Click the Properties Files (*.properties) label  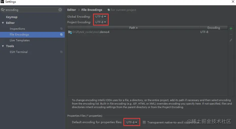[85, 116]
